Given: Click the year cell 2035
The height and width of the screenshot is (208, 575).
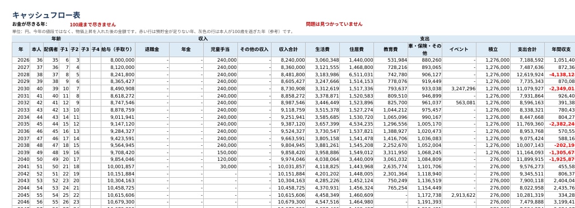Looking at the screenshot, I should pyautogui.click(x=21, y=124).
